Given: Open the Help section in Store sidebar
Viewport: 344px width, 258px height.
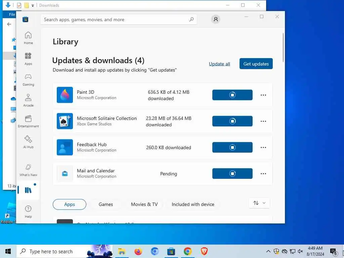Looking at the screenshot, I should (x=28, y=212).
